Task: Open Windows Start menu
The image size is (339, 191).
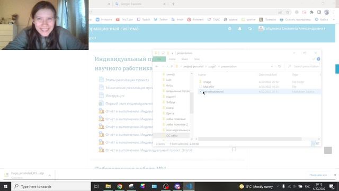Action: (x=5, y=186)
